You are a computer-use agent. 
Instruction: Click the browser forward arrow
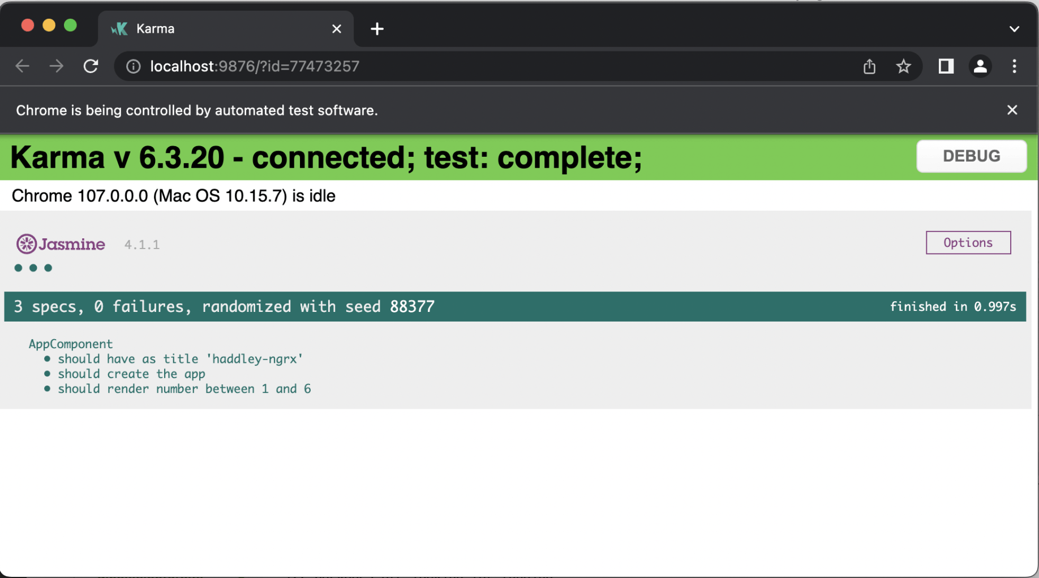click(x=57, y=66)
